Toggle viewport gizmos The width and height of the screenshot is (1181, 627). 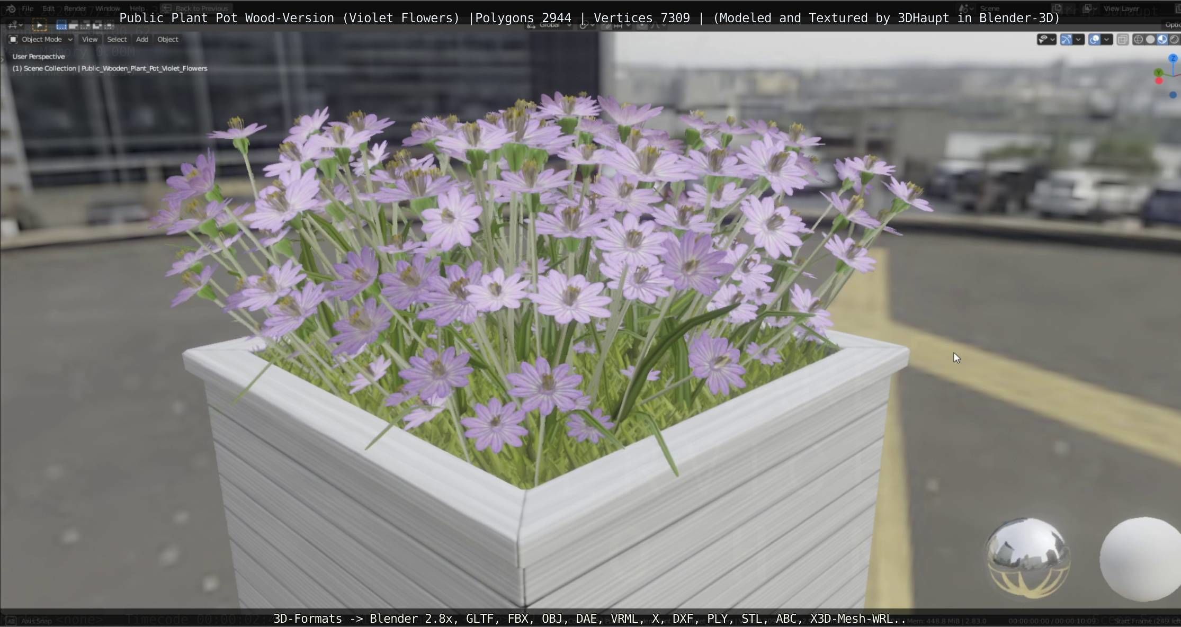click(x=1066, y=39)
